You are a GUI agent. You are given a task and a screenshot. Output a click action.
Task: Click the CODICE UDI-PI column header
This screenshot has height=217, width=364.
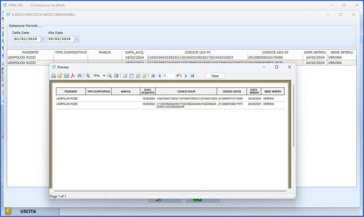pos(197,53)
